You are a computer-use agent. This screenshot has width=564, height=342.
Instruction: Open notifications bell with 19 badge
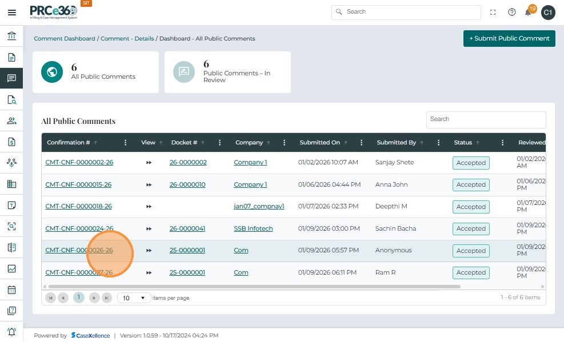pyautogui.click(x=529, y=13)
